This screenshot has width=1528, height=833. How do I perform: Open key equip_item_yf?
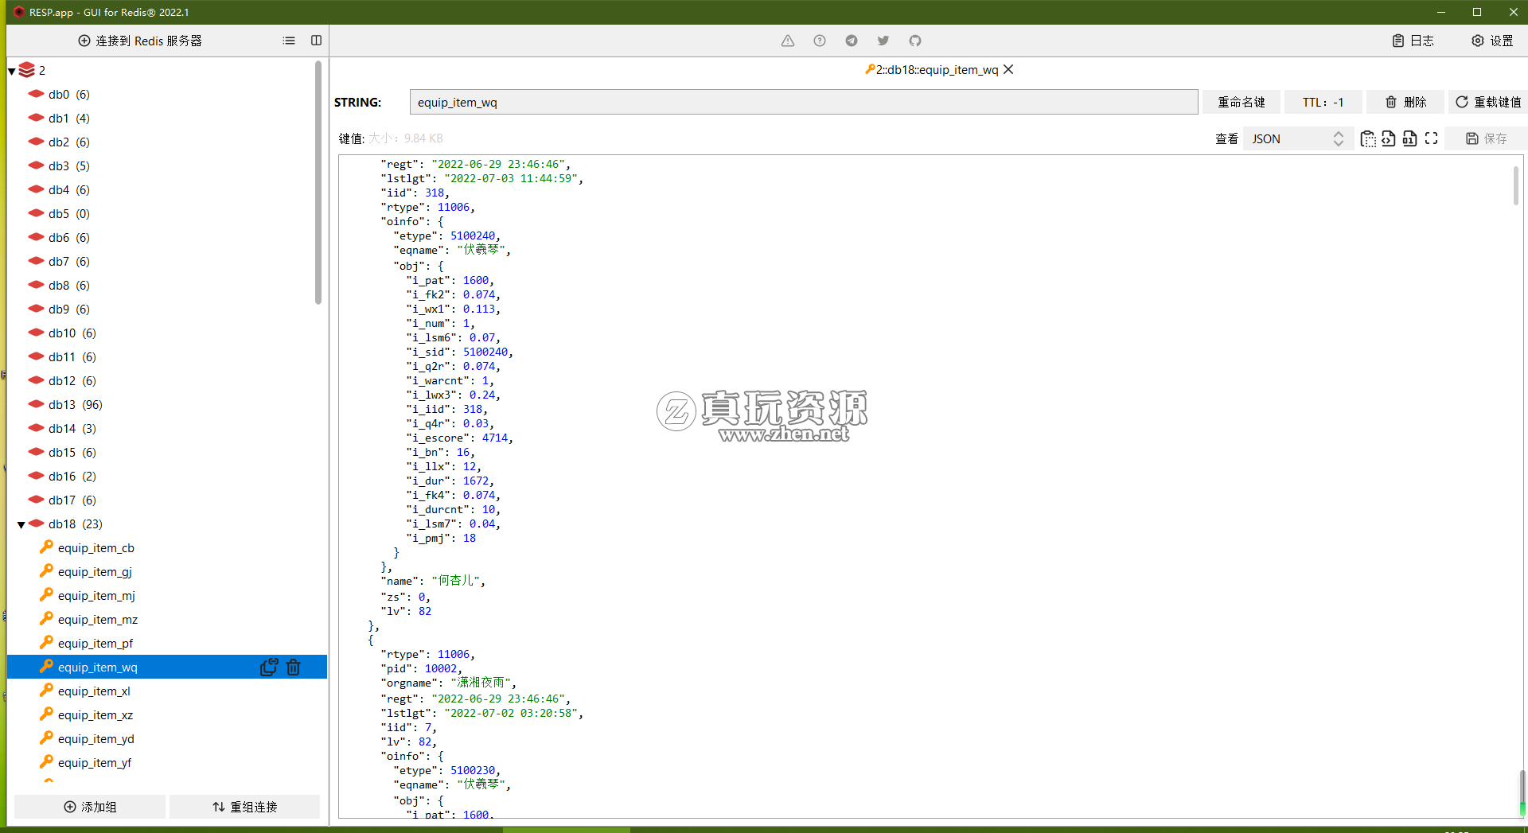point(94,762)
